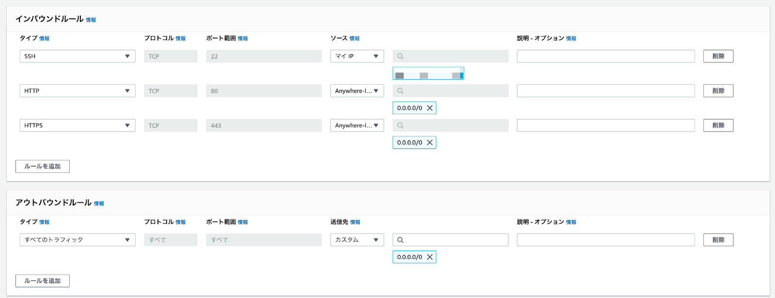Open 情報 link next to inbound タイプ

tap(44, 39)
